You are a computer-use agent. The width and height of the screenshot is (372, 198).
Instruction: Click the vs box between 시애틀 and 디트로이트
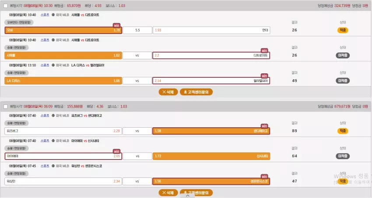click(x=137, y=56)
